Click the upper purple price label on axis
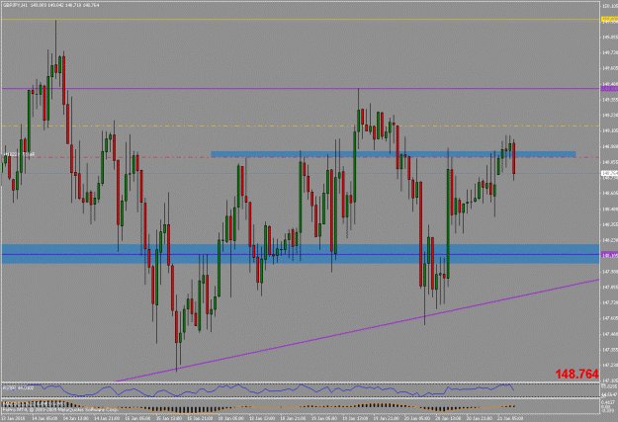Image resolution: width=618 pixels, height=422 pixels. pyautogui.click(x=609, y=89)
